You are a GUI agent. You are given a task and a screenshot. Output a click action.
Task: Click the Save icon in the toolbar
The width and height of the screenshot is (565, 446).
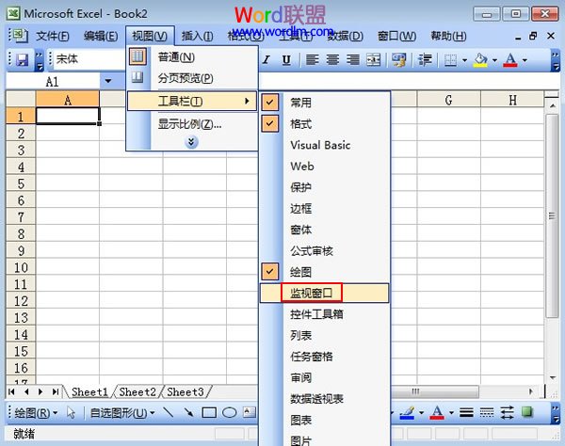[23, 59]
